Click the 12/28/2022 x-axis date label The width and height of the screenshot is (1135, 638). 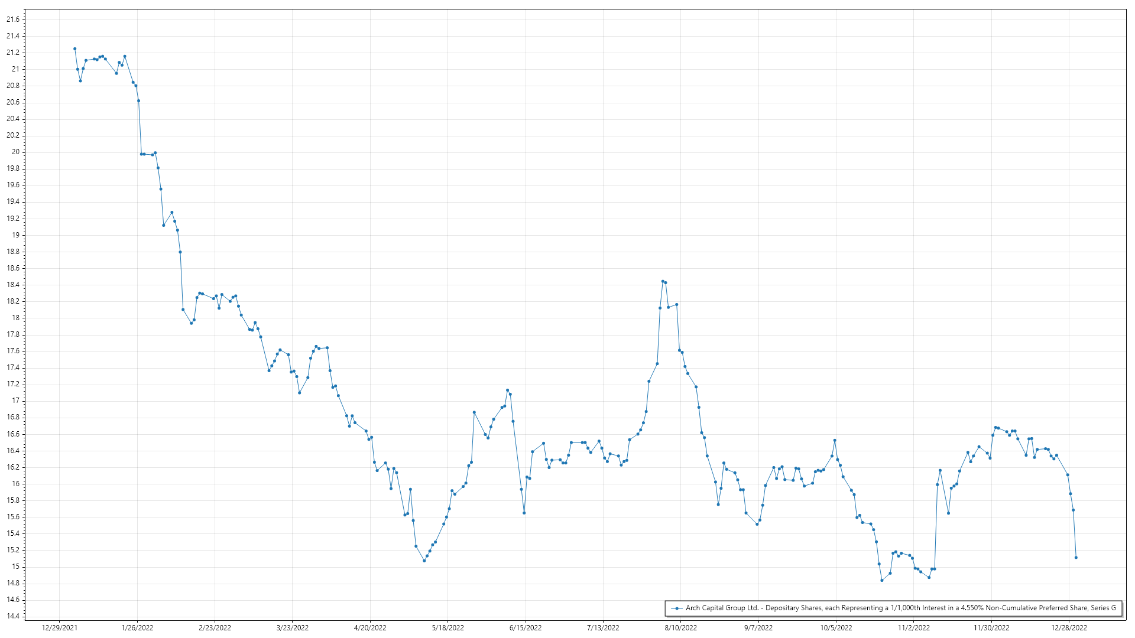[x=1069, y=628]
